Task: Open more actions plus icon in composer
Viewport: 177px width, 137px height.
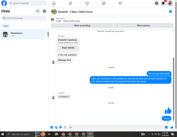Action: click(52, 127)
